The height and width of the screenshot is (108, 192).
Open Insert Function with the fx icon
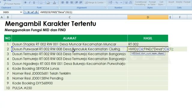click(x=36, y=12)
